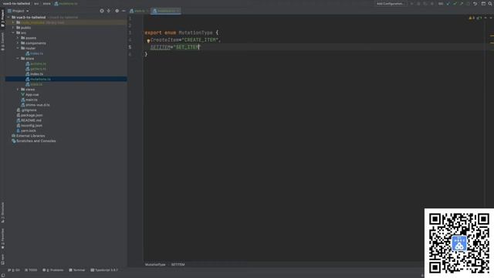Viewport: 494px width, 278px height.
Task: Open the Problems tool window tab
Action: click(x=53, y=270)
